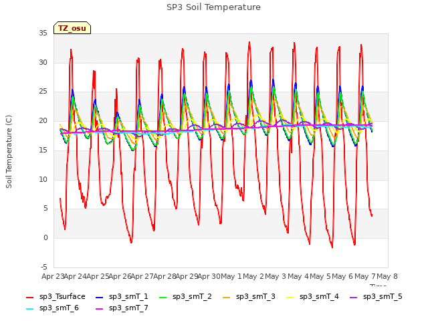Click the May 4 x-axis tick label

click(298, 276)
